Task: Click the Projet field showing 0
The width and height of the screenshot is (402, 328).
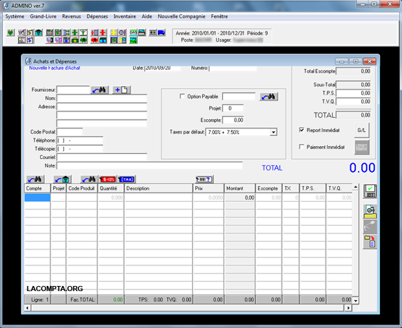Action: coord(233,109)
